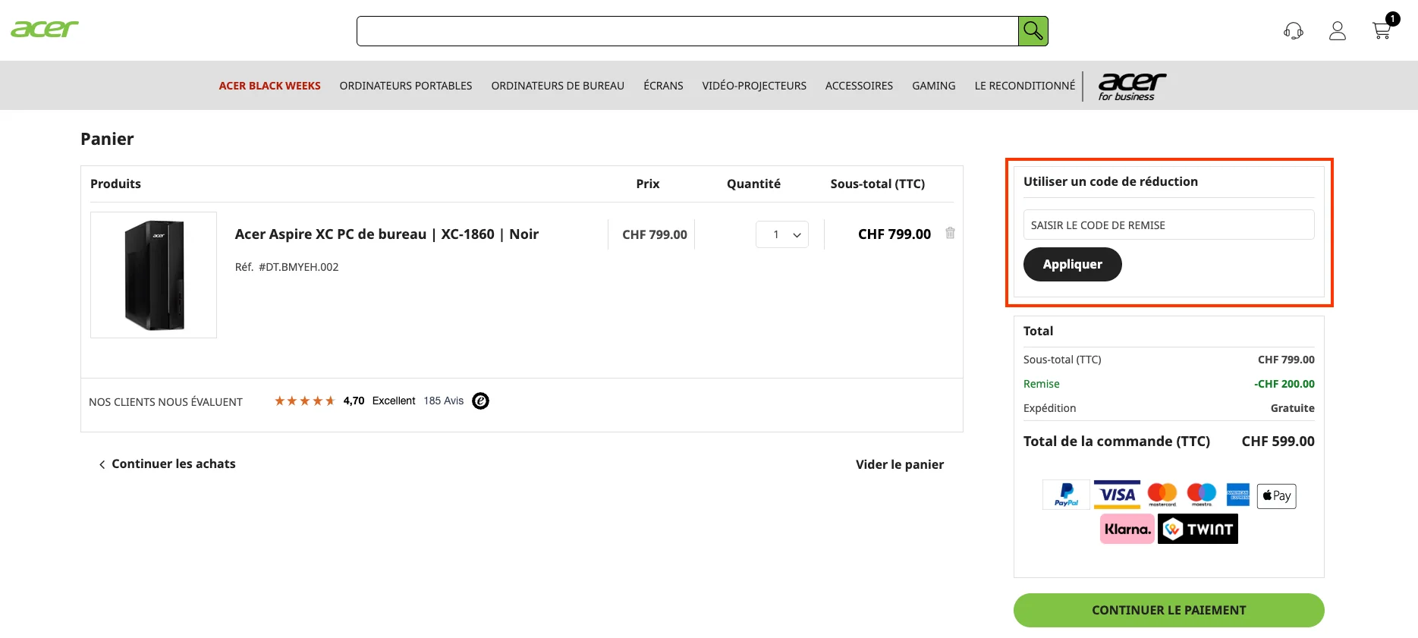1418x638 pixels.
Task: Click the Mastercard payment logo
Action: [1162, 495]
